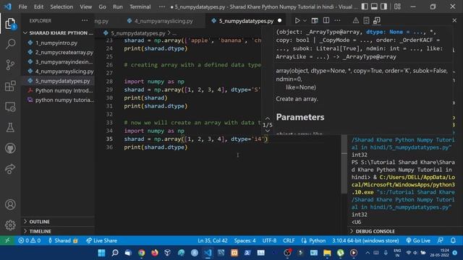Viewport: 463px width, 260px height.
Task: Open the View menu
Action: pos(85,6)
